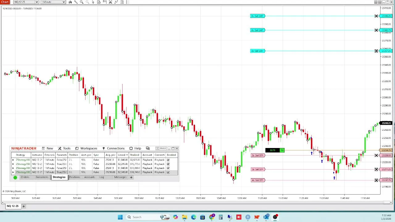Toggle the Chart Trader panel icon
The image size is (395, 222).
105,2
